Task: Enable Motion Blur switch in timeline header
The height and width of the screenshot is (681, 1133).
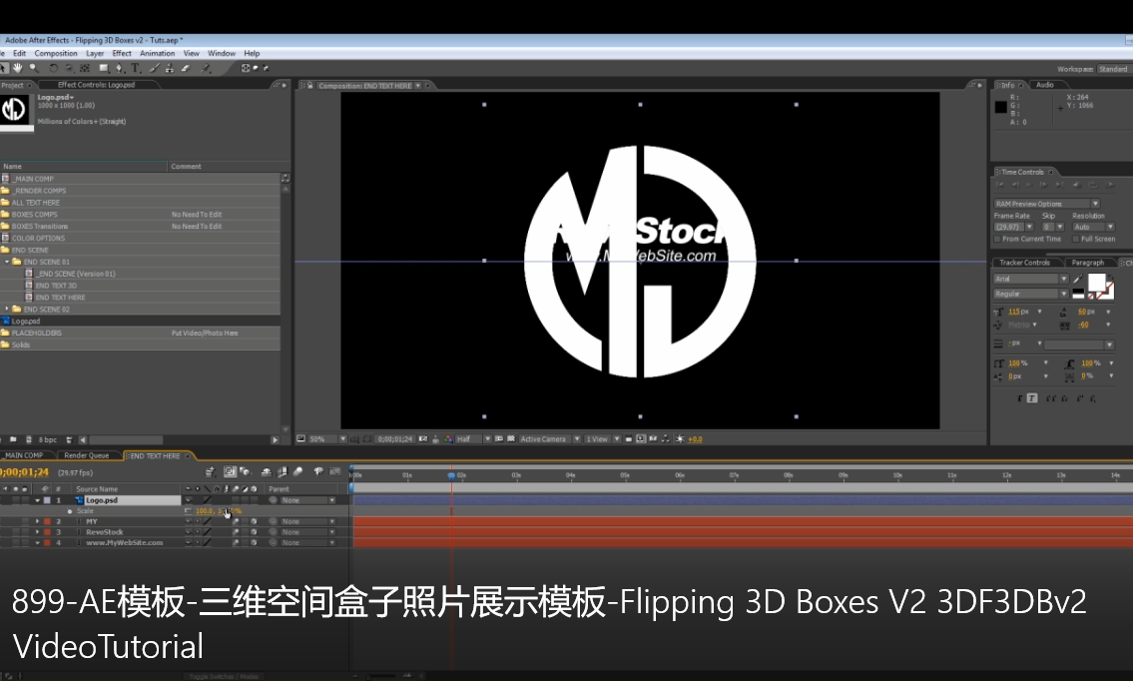Action: coord(297,472)
